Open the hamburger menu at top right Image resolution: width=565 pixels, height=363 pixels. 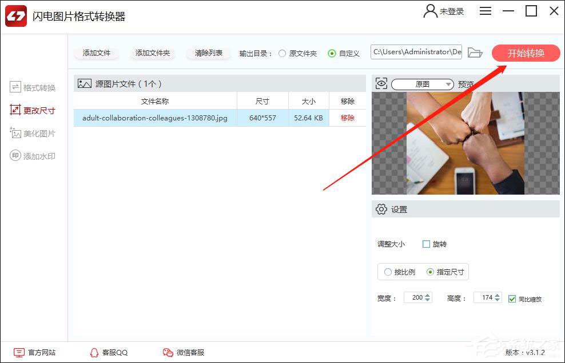pos(486,11)
